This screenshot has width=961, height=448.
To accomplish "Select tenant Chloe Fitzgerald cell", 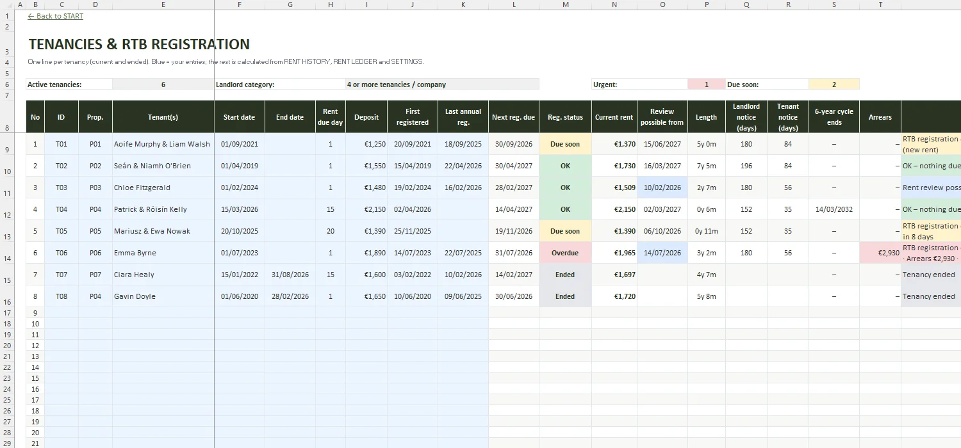I will (x=163, y=188).
